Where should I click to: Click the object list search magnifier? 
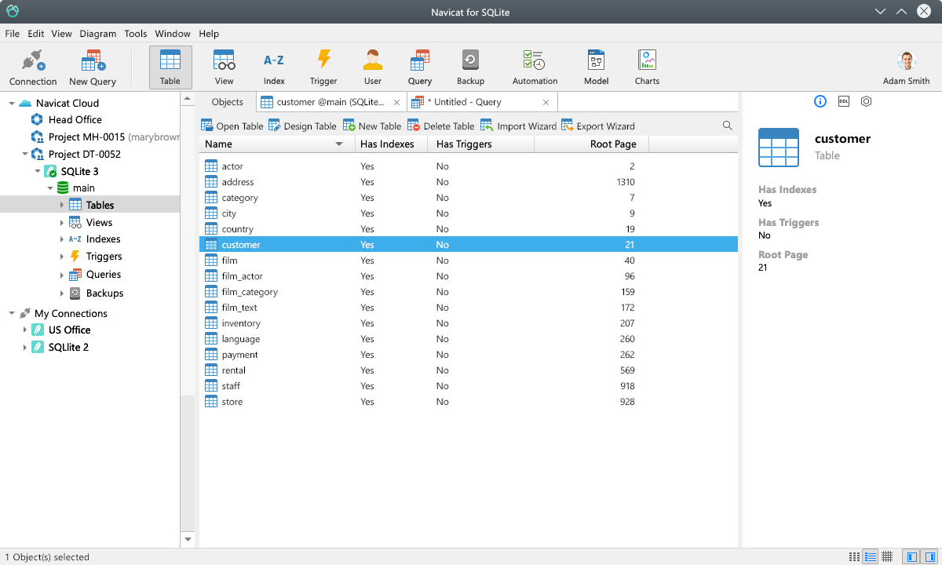[728, 126]
